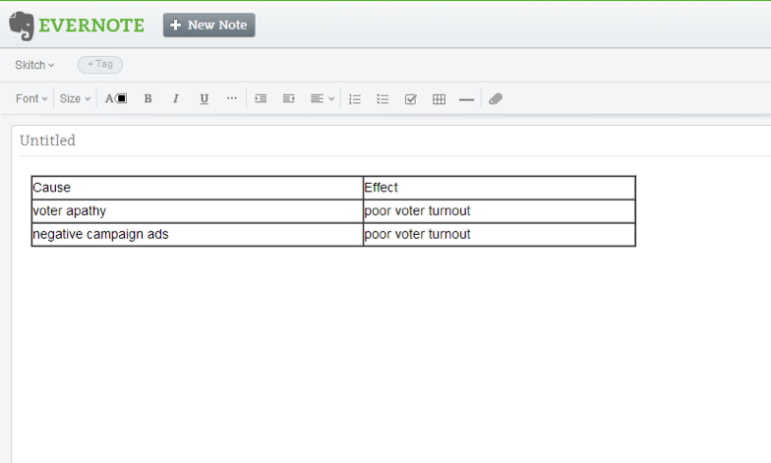Add a tag with + Tag button
Viewport: 771px width, 463px height.
pos(100,65)
